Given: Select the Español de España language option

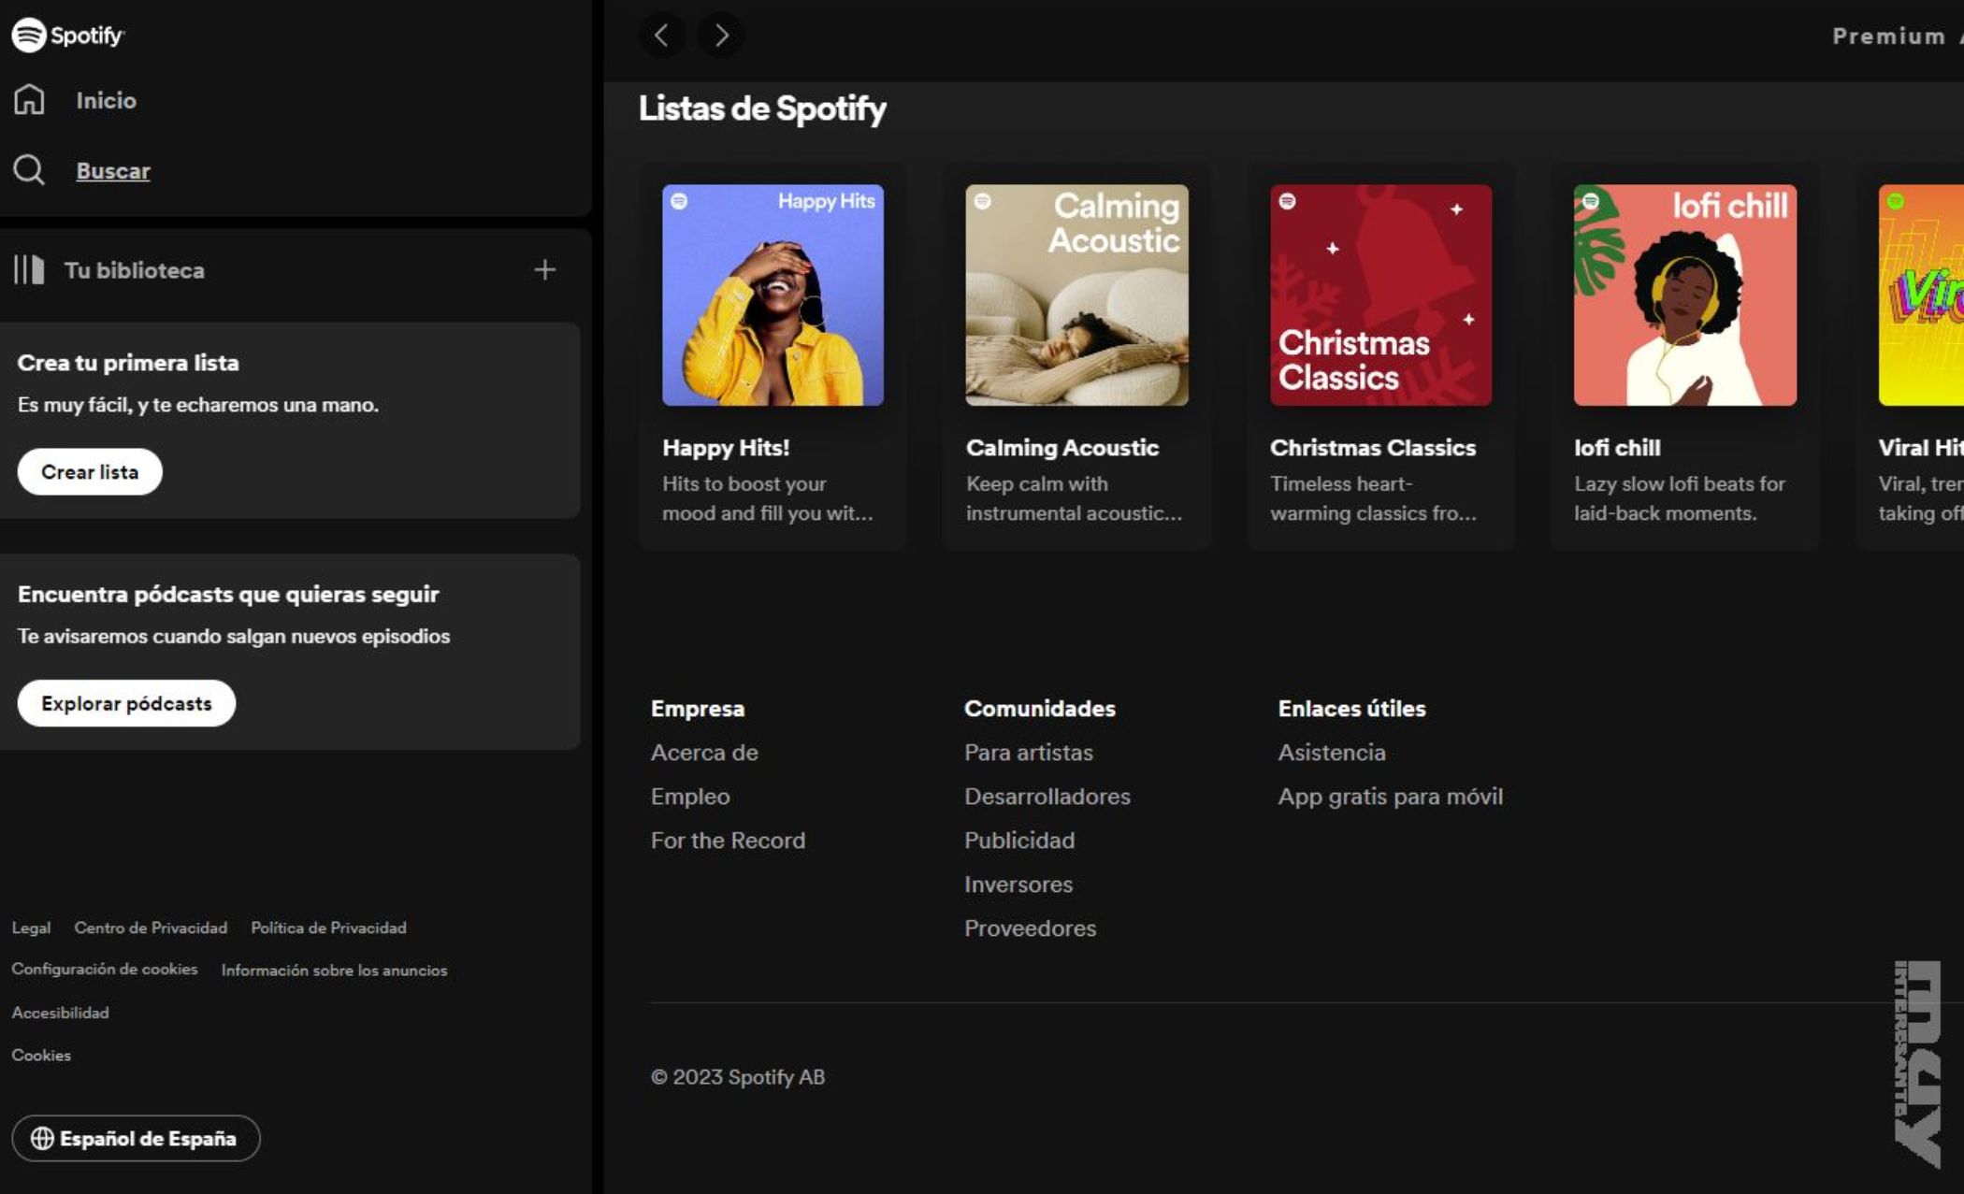Looking at the screenshot, I should 136,1139.
